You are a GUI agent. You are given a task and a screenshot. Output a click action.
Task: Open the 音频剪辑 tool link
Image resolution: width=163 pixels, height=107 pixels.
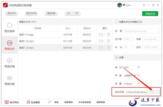pyautogui.click(x=68, y=102)
